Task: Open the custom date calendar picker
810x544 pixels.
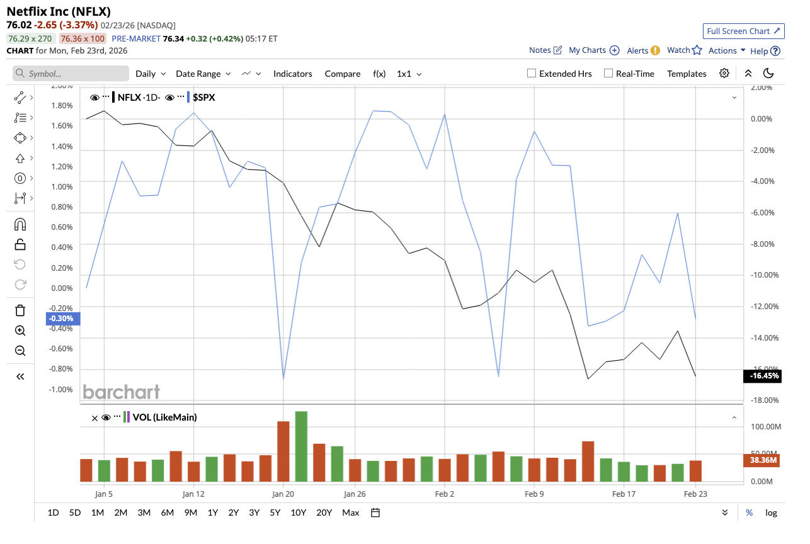Action: click(375, 513)
